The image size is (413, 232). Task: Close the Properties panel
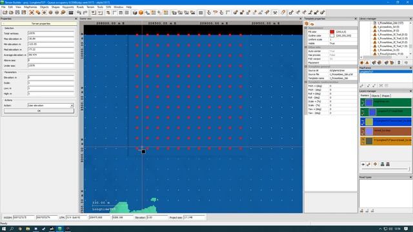[76, 19]
